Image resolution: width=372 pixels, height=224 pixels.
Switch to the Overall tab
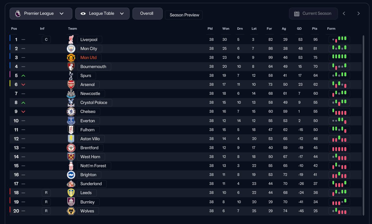click(147, 13)
